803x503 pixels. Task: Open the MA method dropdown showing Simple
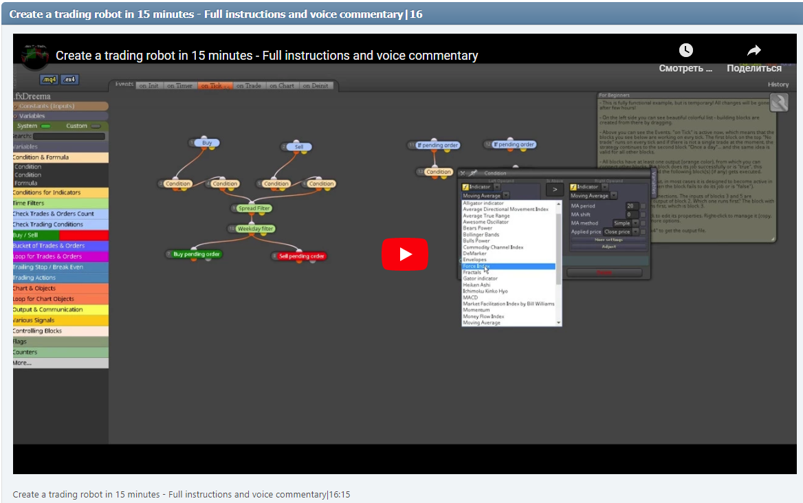[x=635, y=223]
